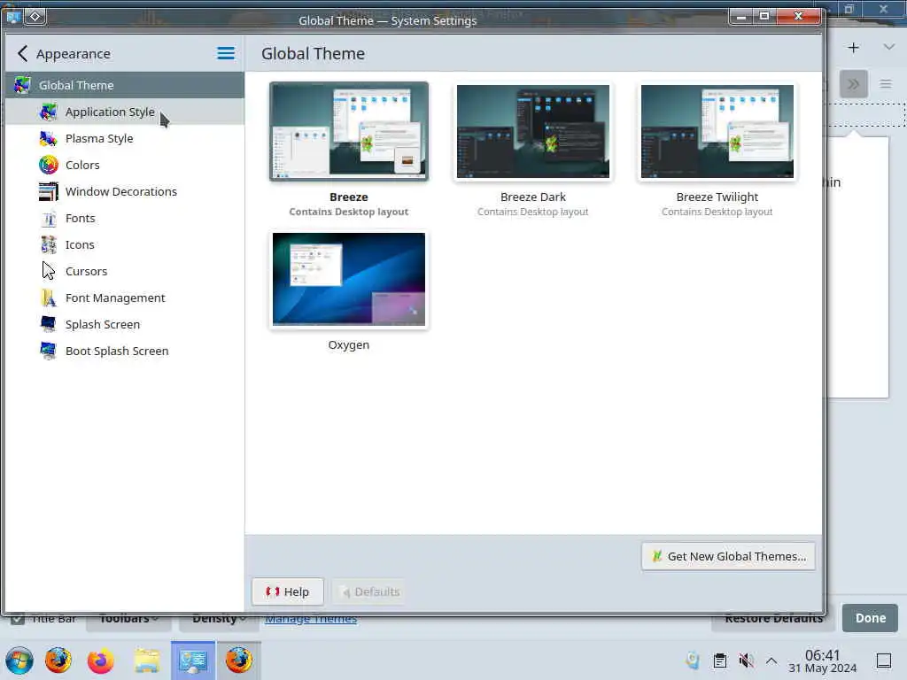This screenshot has width=907, height=680.
Task: Switch to System Settings taskbar entry
Action: (193, 661)
